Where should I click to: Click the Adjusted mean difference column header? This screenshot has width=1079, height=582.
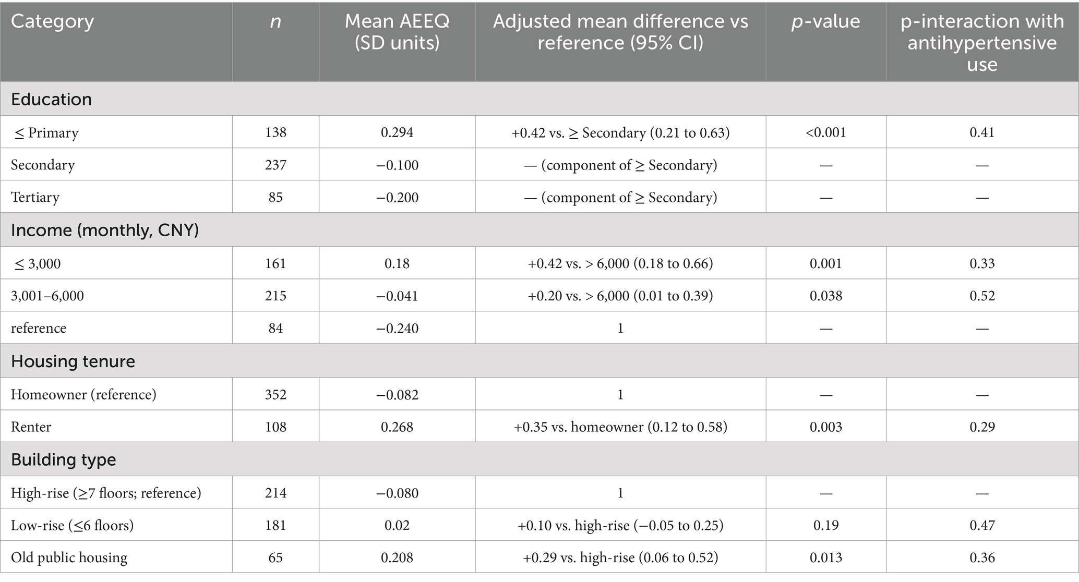[620, 32]
